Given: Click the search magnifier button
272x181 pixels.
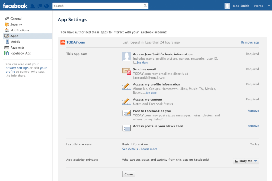Looking at the screenshot, I should click(x=145, y=6).
